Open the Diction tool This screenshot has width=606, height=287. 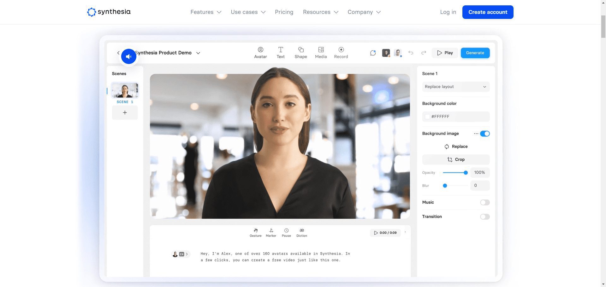click(x=302, y=233)
